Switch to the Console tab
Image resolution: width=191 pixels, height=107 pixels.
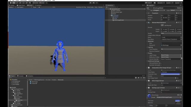(20, 76)
